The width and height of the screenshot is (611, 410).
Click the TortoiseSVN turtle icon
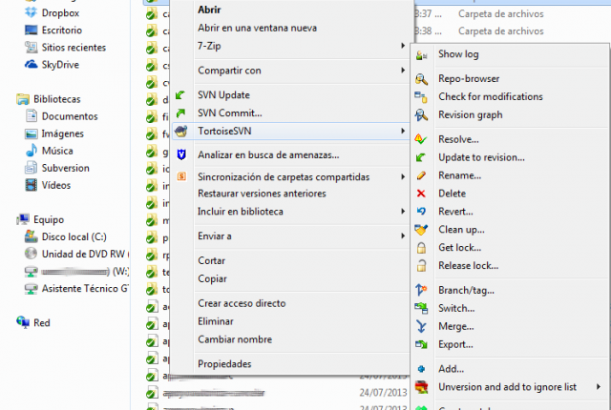181,131
